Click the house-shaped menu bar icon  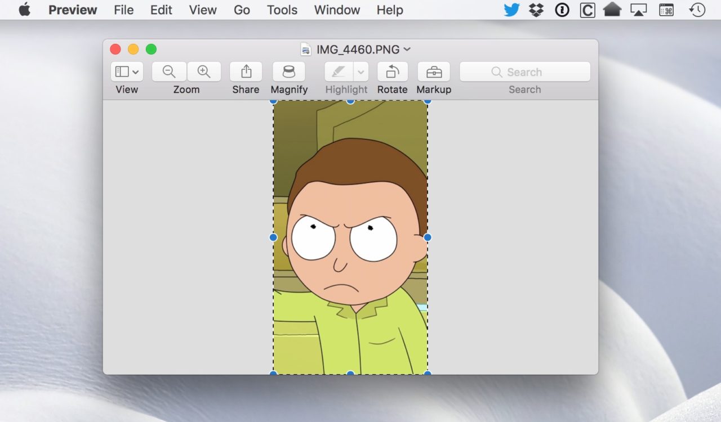point(612,10)
